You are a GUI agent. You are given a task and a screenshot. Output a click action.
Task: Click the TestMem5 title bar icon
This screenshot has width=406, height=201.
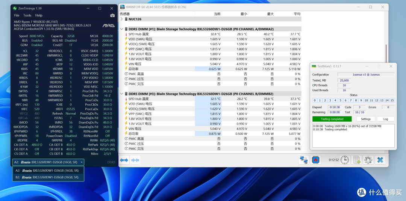point(314,66)
